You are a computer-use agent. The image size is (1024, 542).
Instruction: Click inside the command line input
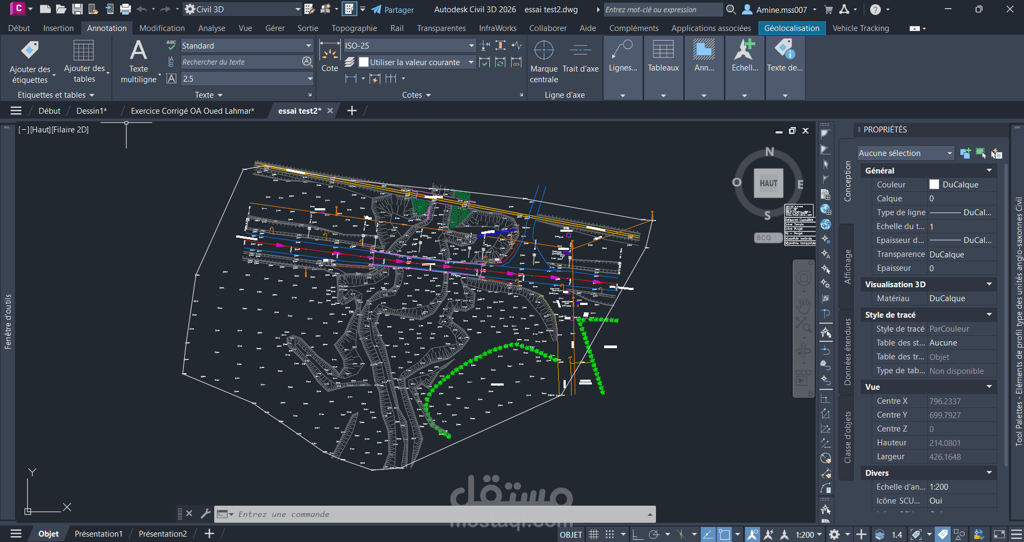click(374, 514)
